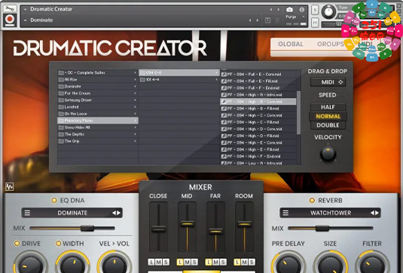Select PF - 094 - High - D - Core.mid
The height and width of the screenshot is (273, 403).
tap(258, 129)
